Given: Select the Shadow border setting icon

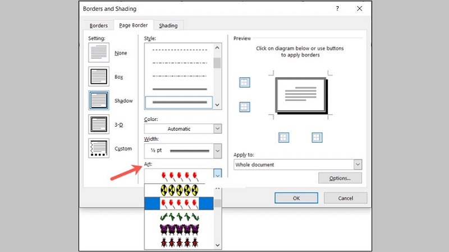Looking at the screenshot, I should 99,100.
